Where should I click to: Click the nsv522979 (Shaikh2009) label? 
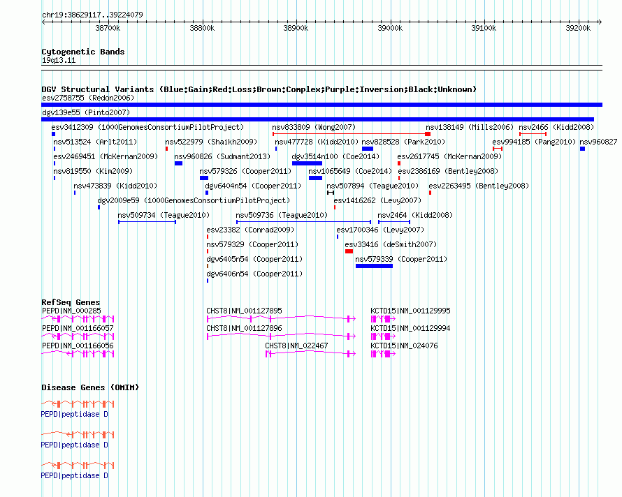211,142
